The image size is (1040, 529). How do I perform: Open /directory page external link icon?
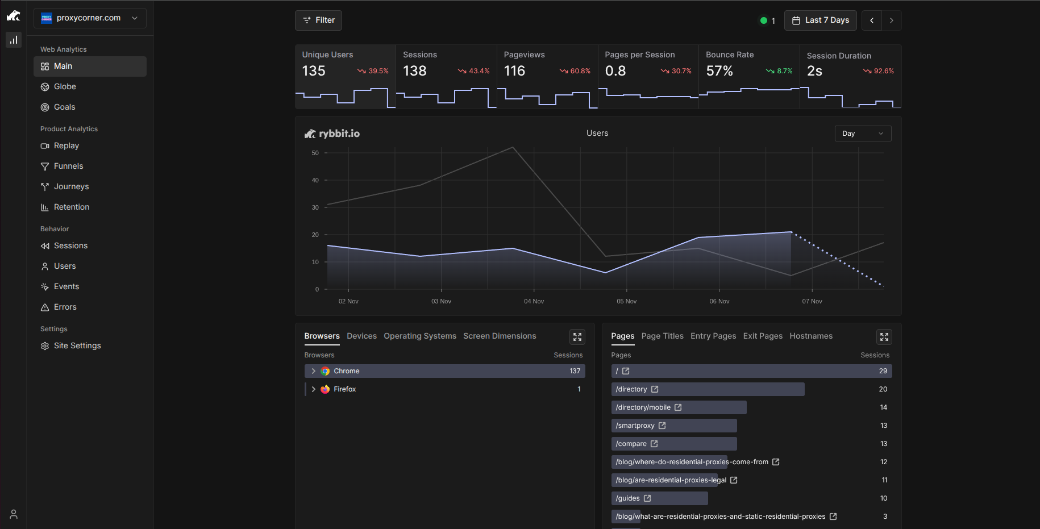[x=655, y=389]
